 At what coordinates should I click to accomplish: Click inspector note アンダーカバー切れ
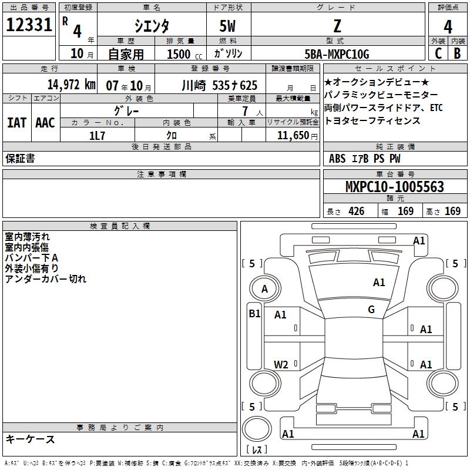tap(46, 278)
